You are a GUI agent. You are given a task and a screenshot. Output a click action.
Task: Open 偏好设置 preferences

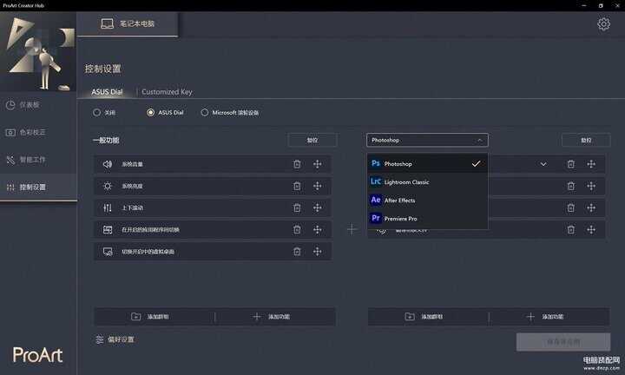(115, 339)
